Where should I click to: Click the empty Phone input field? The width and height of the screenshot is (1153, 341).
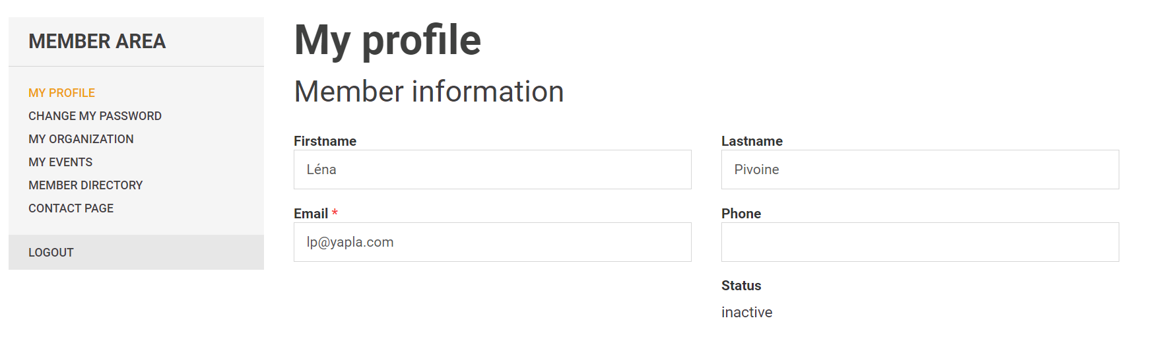pos(919,242)
